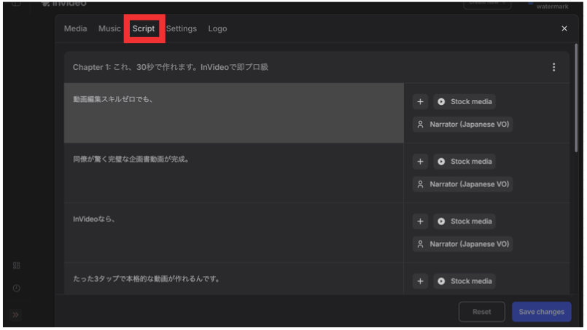Switch to the Media tab
This screenshot has height=330, width=587.
click(75, 28)
